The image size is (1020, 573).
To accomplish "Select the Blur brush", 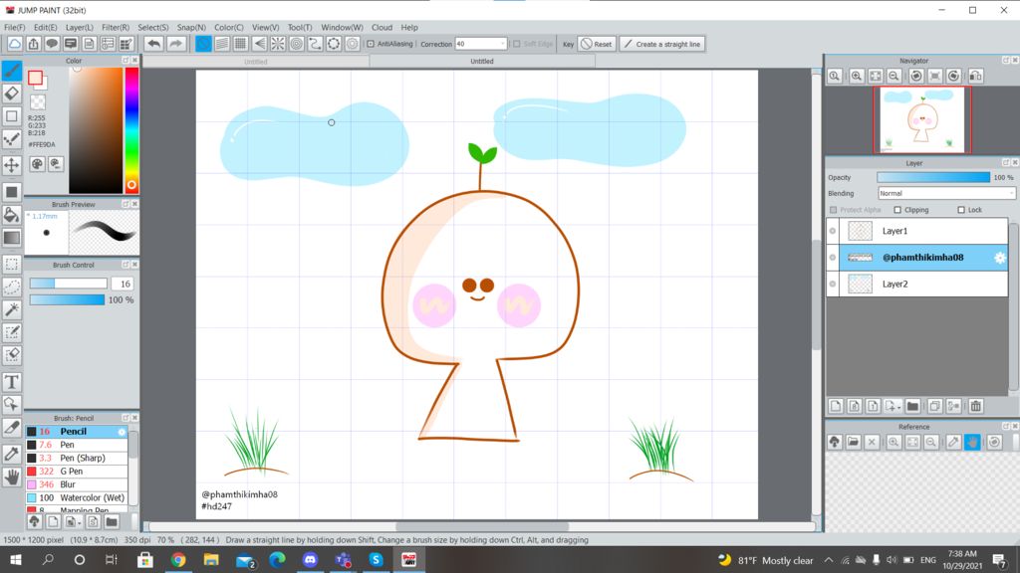I will point(77,484).
